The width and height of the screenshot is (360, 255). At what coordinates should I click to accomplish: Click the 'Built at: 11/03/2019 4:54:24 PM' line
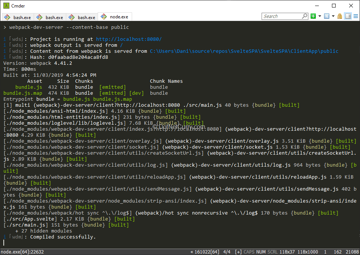click(x=50, y=75)
